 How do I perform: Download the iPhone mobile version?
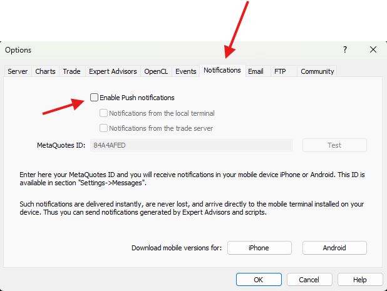[x=259, y=248]
